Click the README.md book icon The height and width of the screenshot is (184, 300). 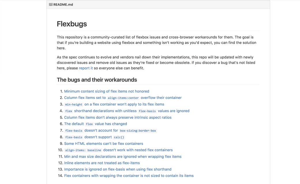51,5
